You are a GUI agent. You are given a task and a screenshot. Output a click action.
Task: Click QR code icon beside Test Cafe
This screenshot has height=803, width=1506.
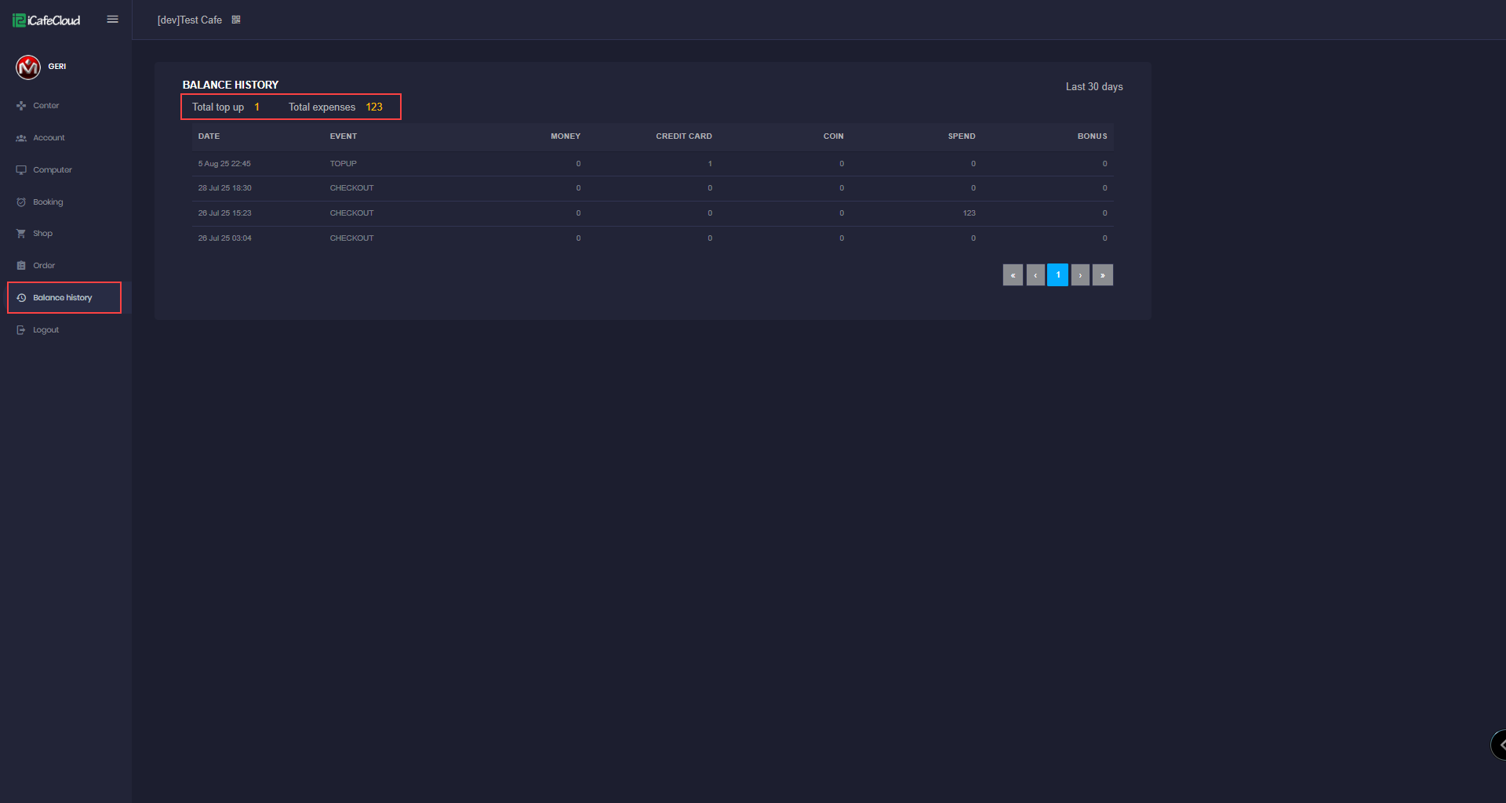click(236, 20)
